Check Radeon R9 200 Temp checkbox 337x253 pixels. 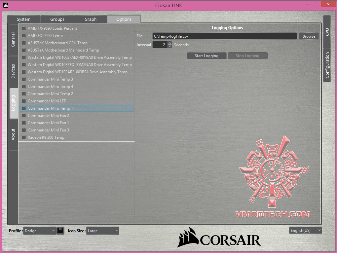24,137
